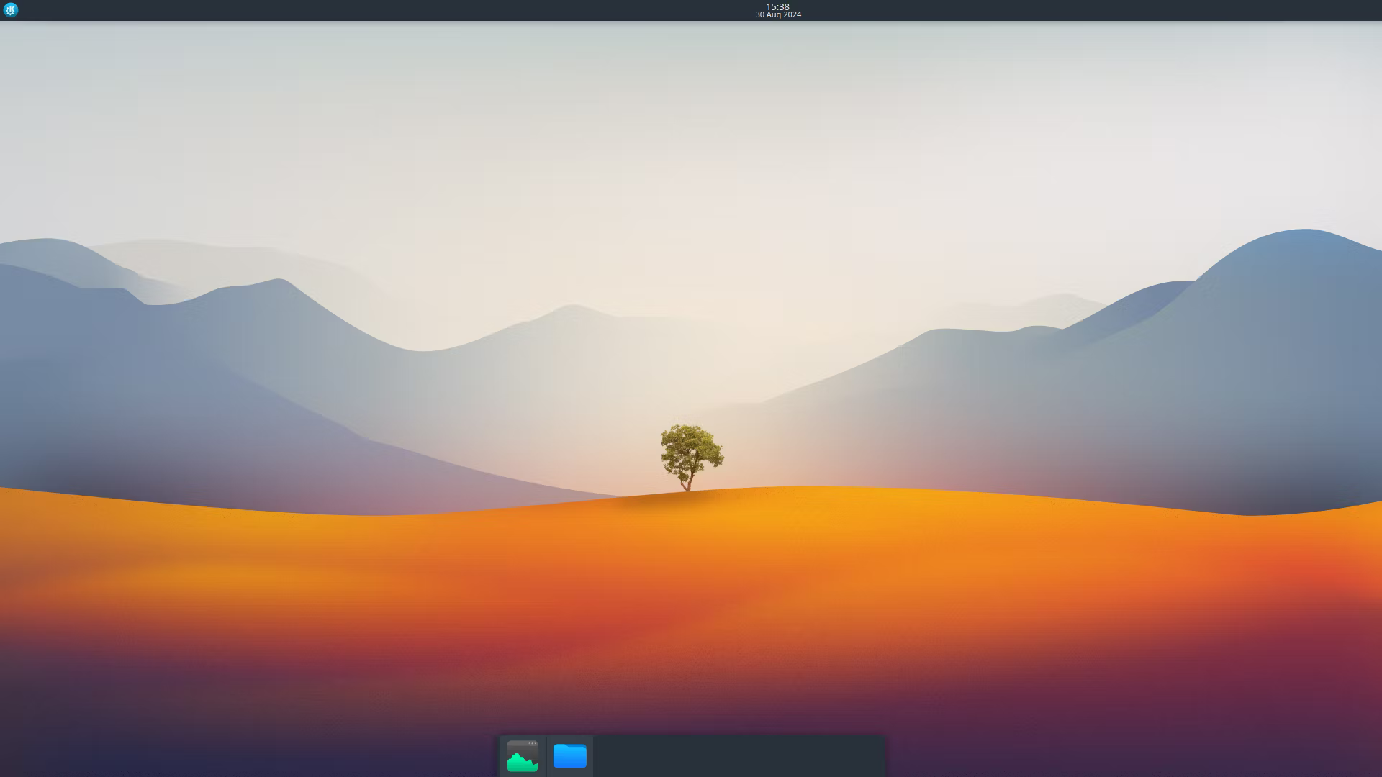Launch System Monitor from the dock
This screenshot has width=1382, height=777.
coord(523,756)
